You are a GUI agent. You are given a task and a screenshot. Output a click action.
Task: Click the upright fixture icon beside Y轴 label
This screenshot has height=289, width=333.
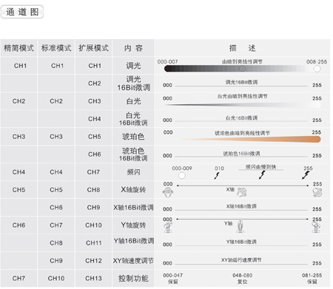(x=240, y=227)
